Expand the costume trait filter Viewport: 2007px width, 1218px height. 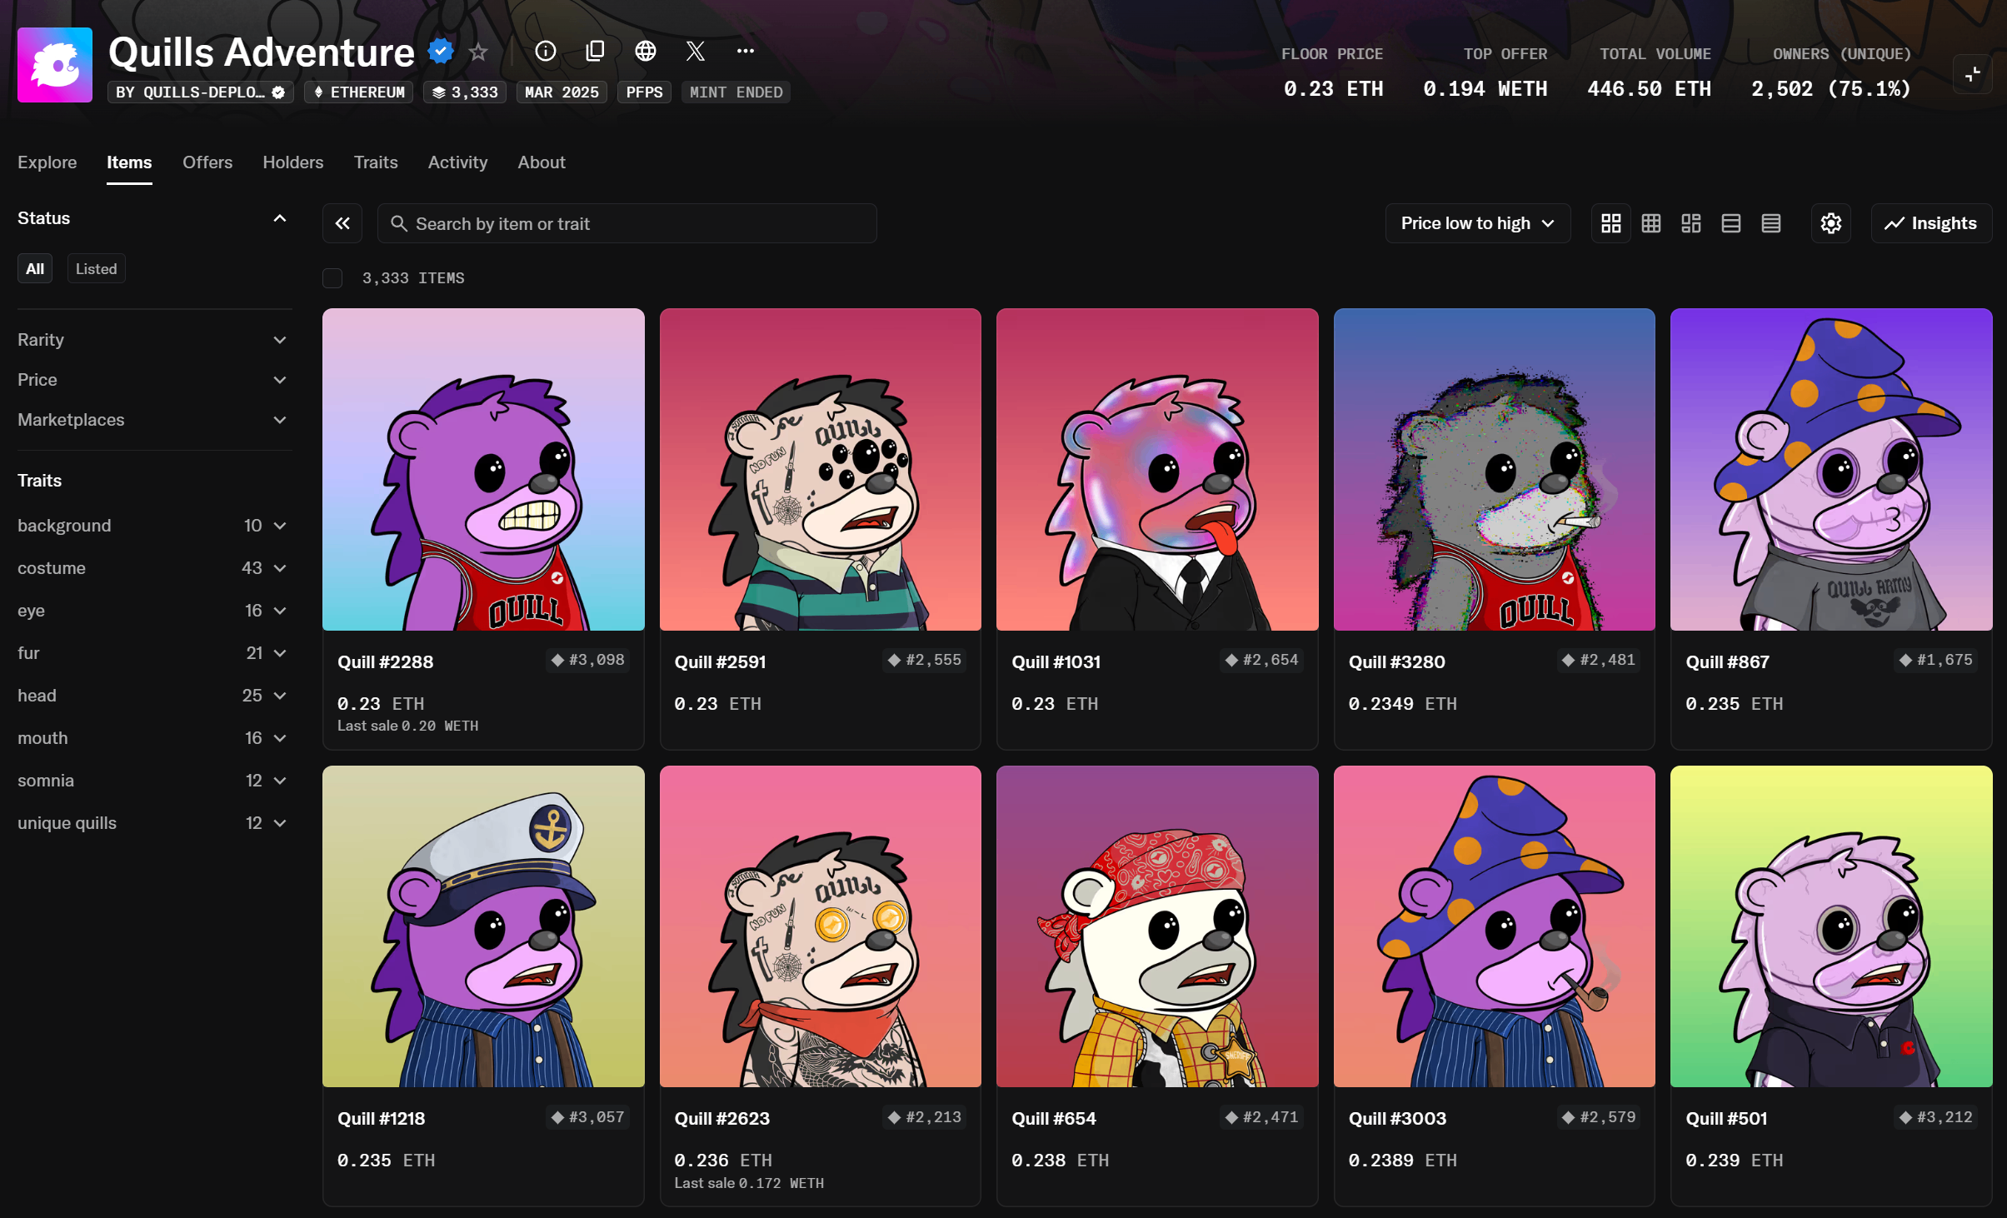153,568
